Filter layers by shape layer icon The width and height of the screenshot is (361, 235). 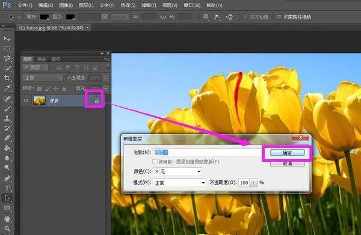point(86,67)
